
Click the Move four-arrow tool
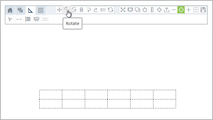(59, 10)
